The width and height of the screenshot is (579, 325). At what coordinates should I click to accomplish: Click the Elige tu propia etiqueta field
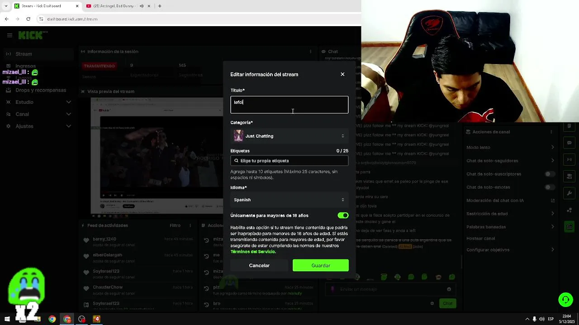coord(289,161)
